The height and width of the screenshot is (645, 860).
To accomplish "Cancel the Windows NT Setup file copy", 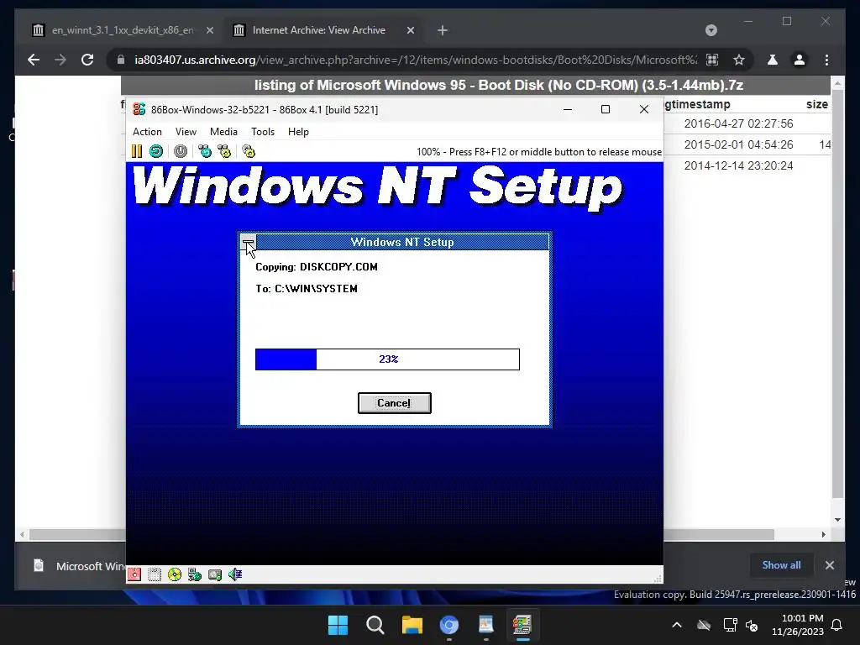I will pos(395,403).
